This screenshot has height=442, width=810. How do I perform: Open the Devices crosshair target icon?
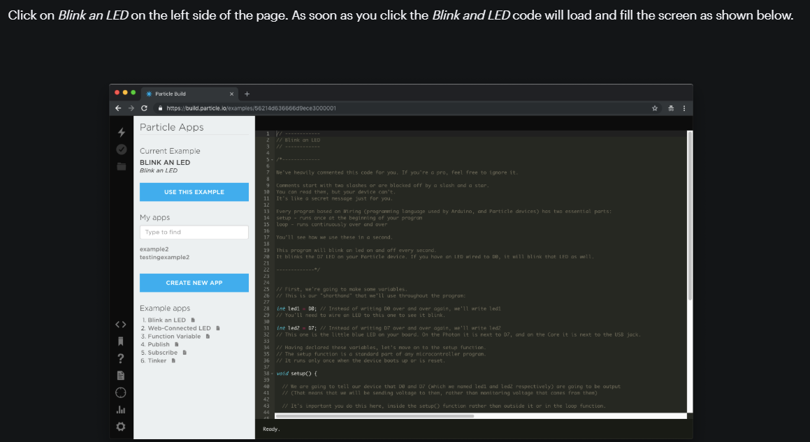[x=121, y=392]
